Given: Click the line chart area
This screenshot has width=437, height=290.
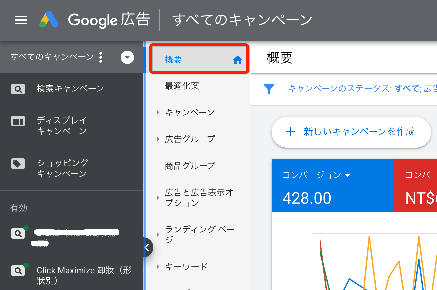Looking at the screenshot, I should (x=374, y=261).
